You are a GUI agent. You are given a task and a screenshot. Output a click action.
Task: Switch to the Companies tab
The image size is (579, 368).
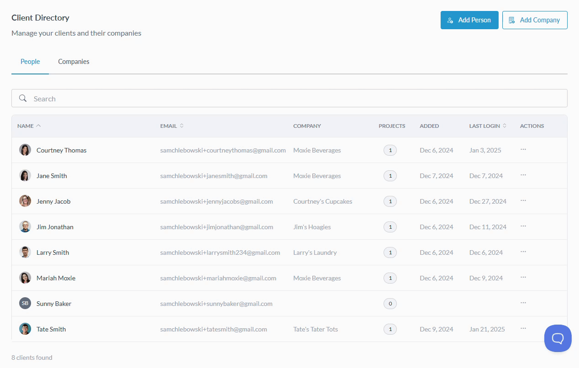point(74,62)
